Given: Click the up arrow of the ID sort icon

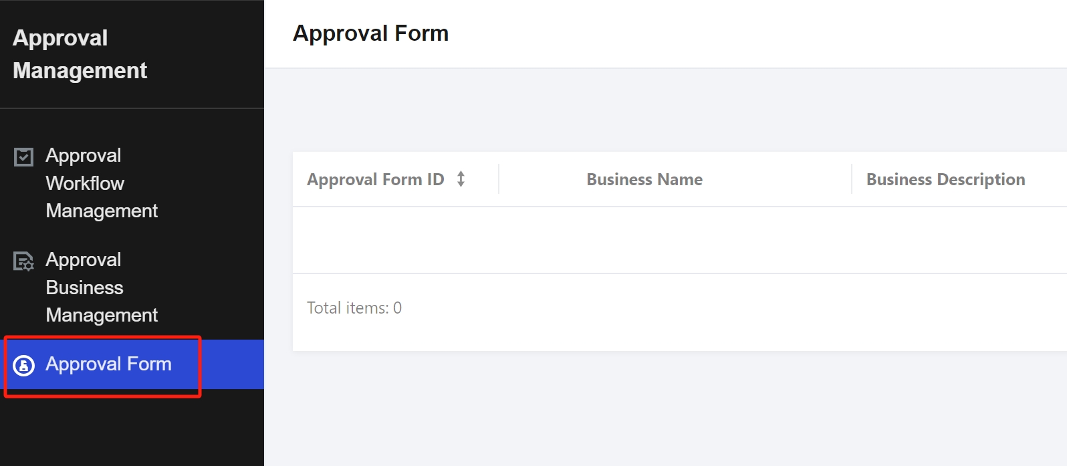Looking at the screenshot, I should (x=461, y=174).
